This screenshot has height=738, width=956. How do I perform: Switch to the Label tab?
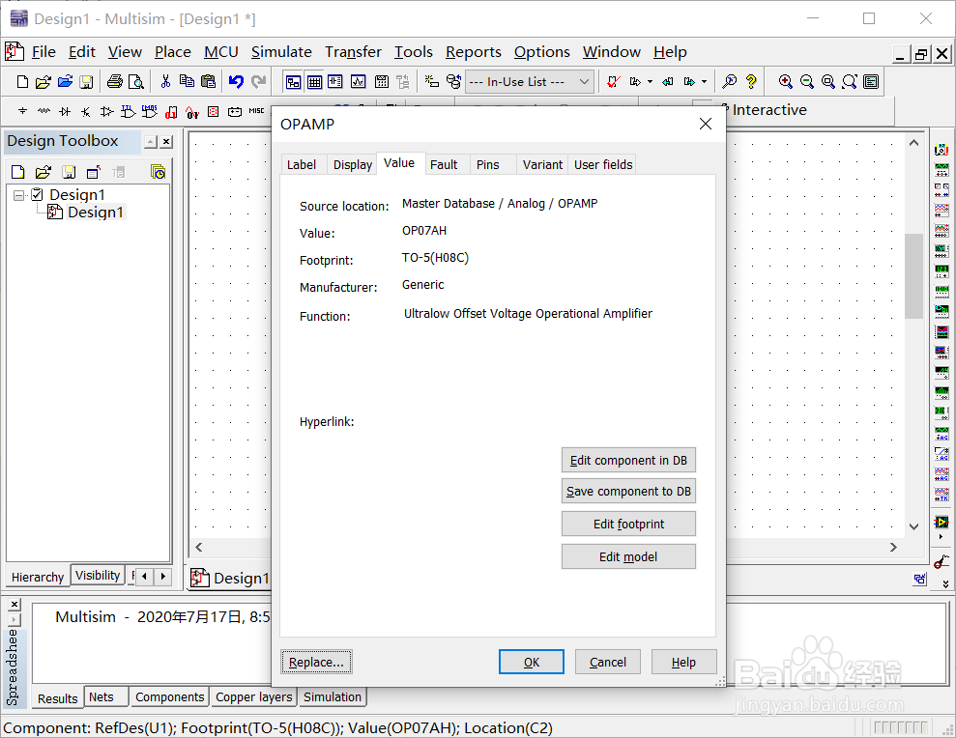302,164
